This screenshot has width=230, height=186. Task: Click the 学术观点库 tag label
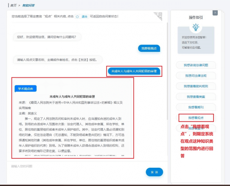pos(25,88)
